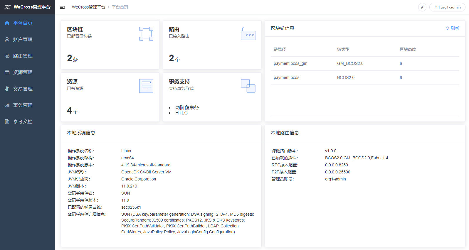Refresh blockchain info with 刷新 button
Screen dimensions: 469x250
(x=452, y=28)
